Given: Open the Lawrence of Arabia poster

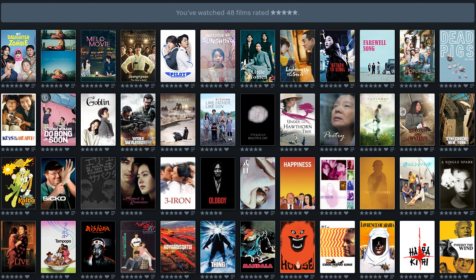Looking at the screenshot, I should pos(377,247).
